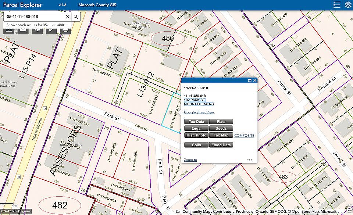
Task: Open the popup's three-dot actions menu
Action: click(249, 160)
